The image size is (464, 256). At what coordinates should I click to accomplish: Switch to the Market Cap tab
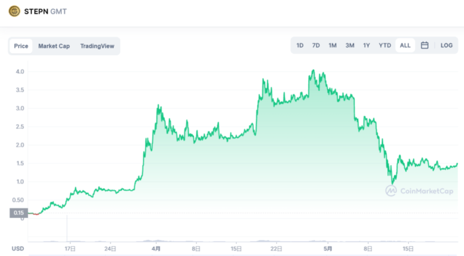click(54, 46)
